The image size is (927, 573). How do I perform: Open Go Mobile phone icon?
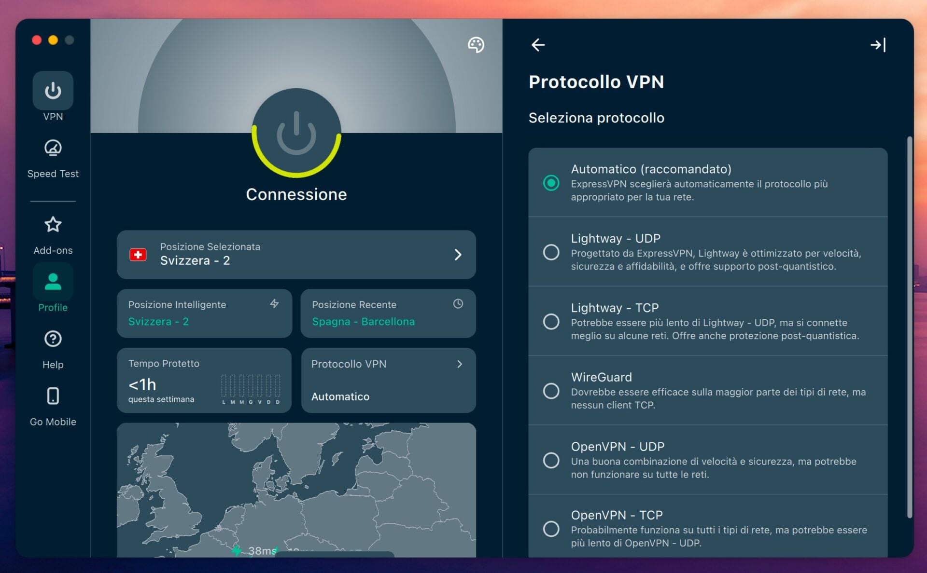53,396
